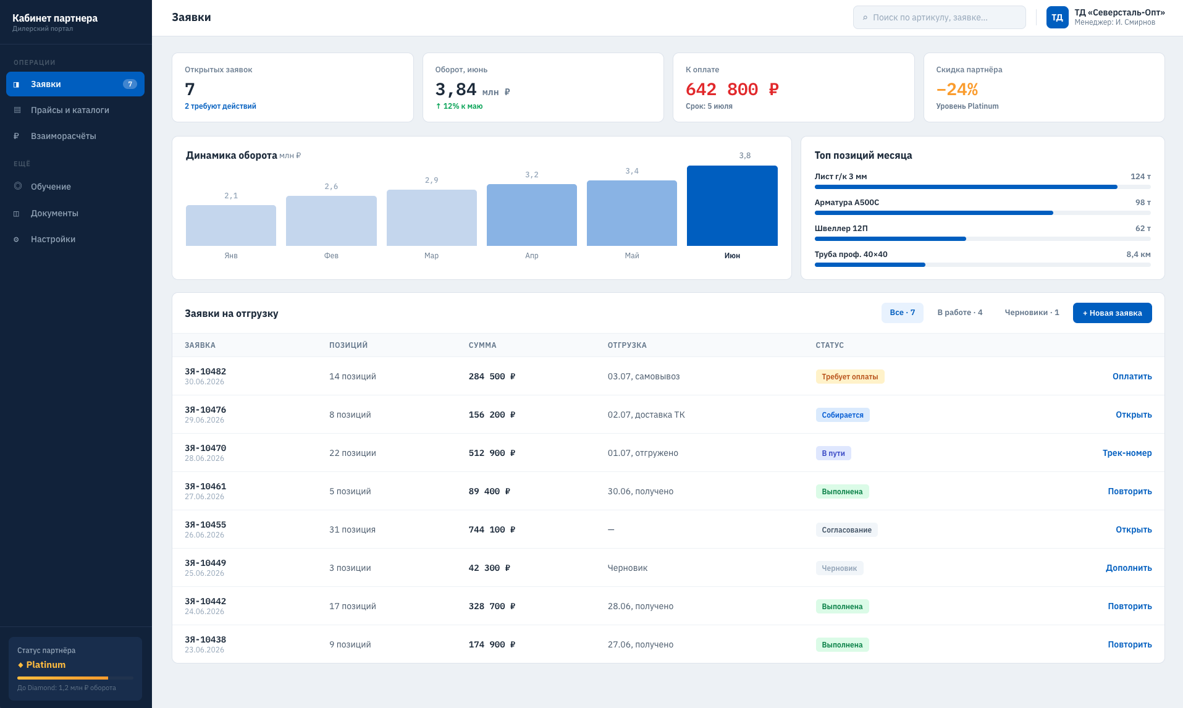Viewport: 1183px width, 708px height.
Task: Click the blue ТД account avatar
Action: tap(1057, 17)
